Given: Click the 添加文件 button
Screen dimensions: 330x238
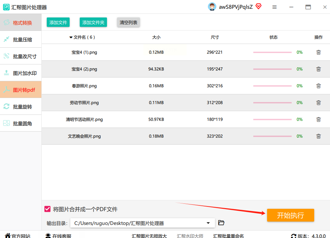Looking at the screenshot, I should pyautogui.click(x=58, y=22).
